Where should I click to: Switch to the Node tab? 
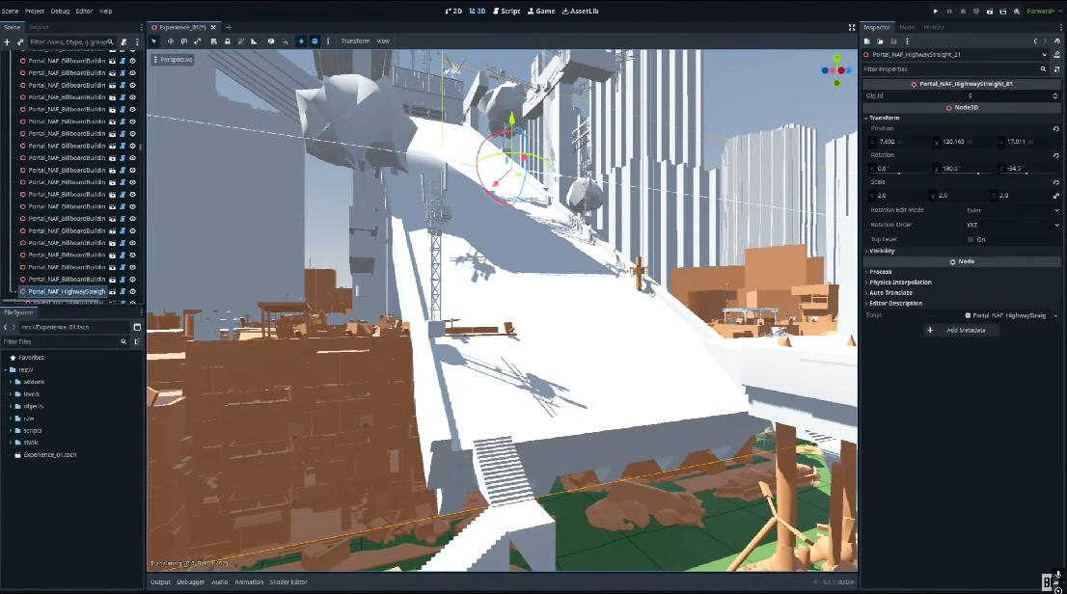pos(907,27)
